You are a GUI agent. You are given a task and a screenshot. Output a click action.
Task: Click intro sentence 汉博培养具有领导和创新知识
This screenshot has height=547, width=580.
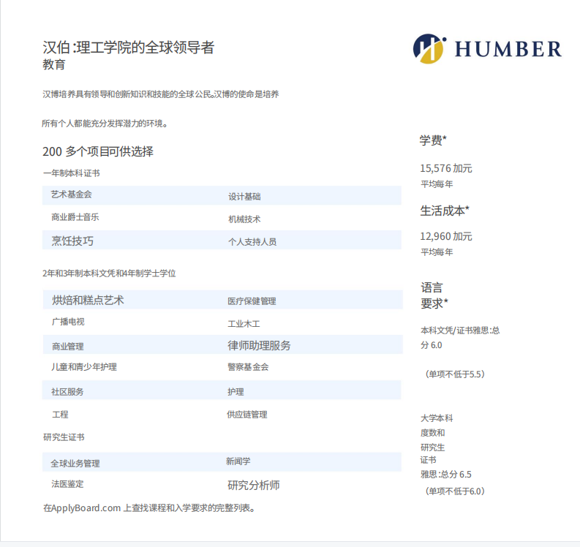(160, 94)
